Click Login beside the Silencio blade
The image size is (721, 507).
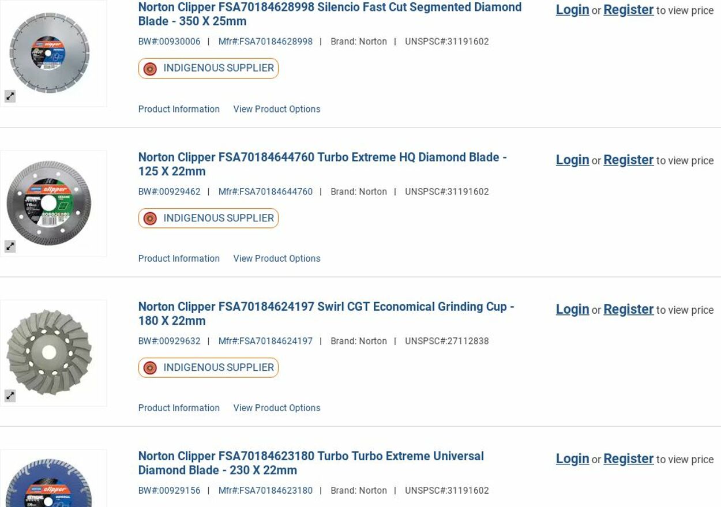pyautogui.click(x=572, y=10)
